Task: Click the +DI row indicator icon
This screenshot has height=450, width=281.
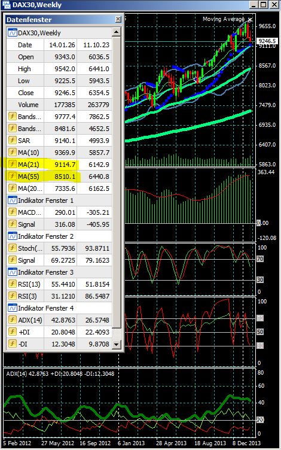Action: point(12,332)
